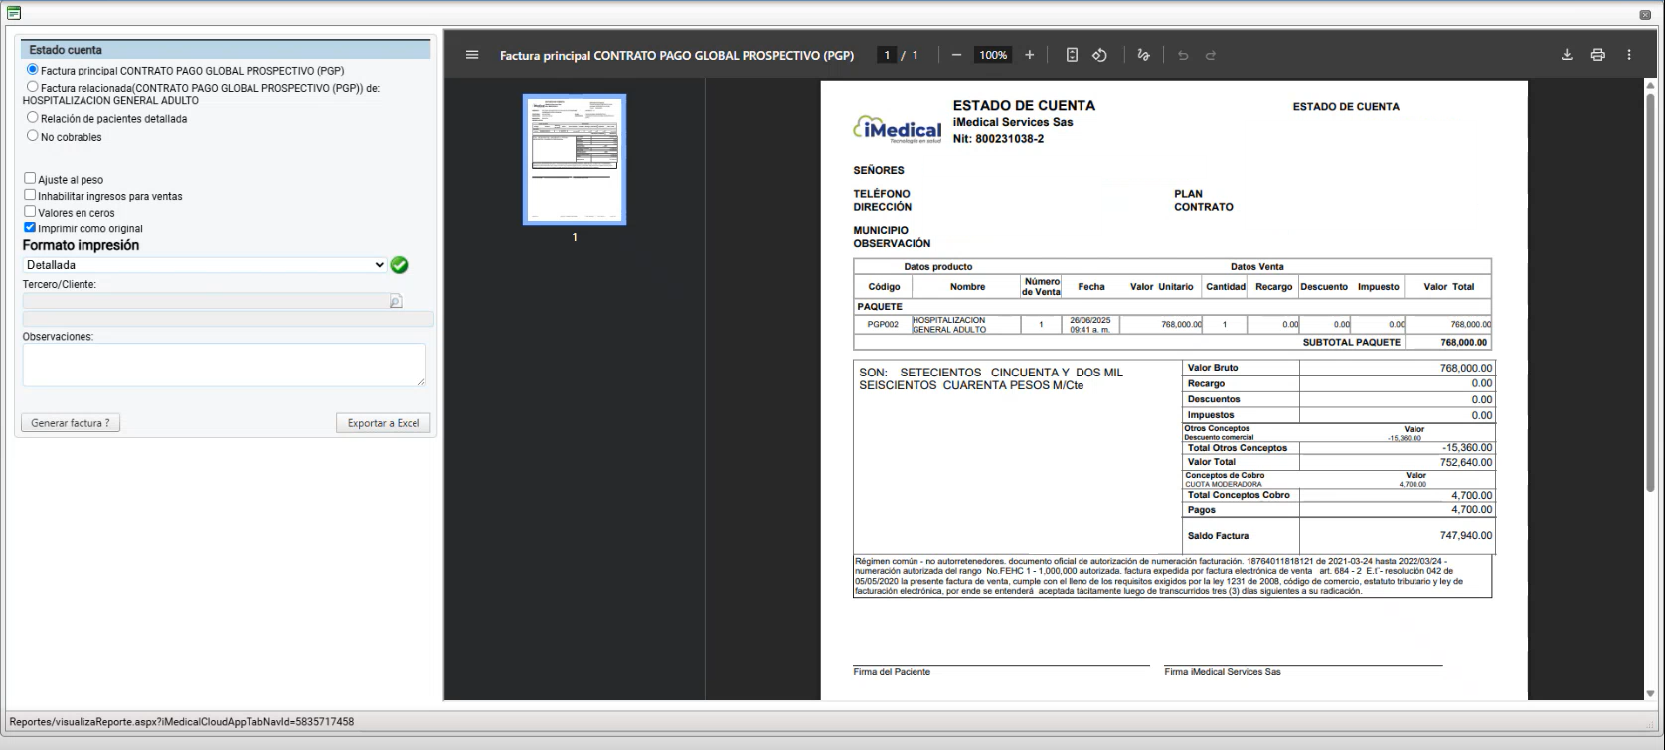Click the Nit: 800231038-2 text

click(998, 139)
